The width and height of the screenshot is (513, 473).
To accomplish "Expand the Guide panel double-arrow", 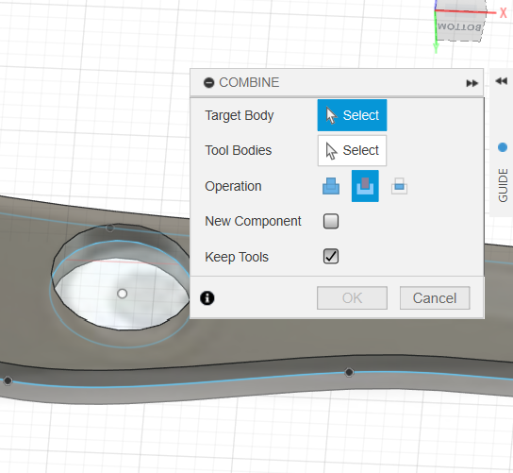I will (x=502, y=81).
